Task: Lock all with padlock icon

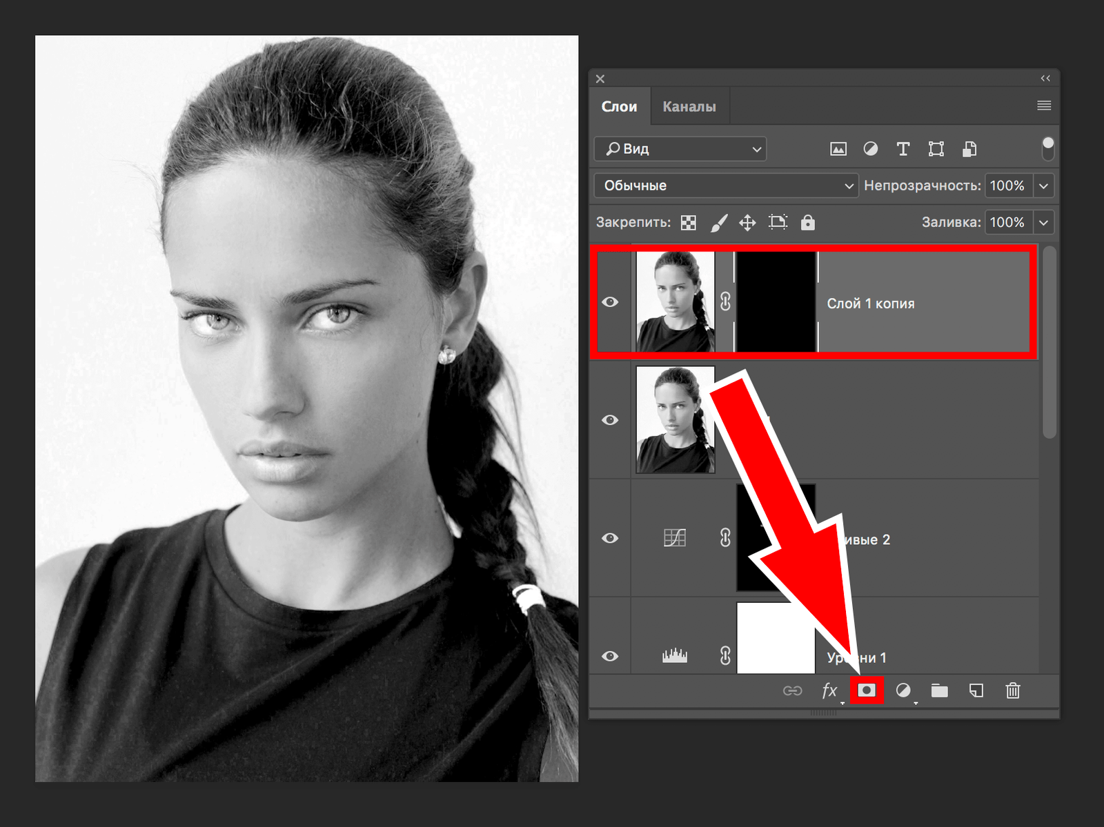Action: pyautogui.click(x=807, y=223)
